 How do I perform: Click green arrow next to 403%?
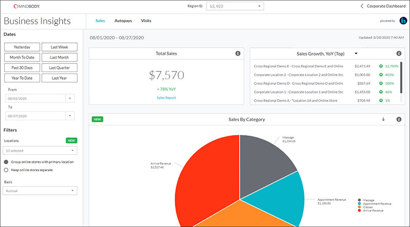381,75
